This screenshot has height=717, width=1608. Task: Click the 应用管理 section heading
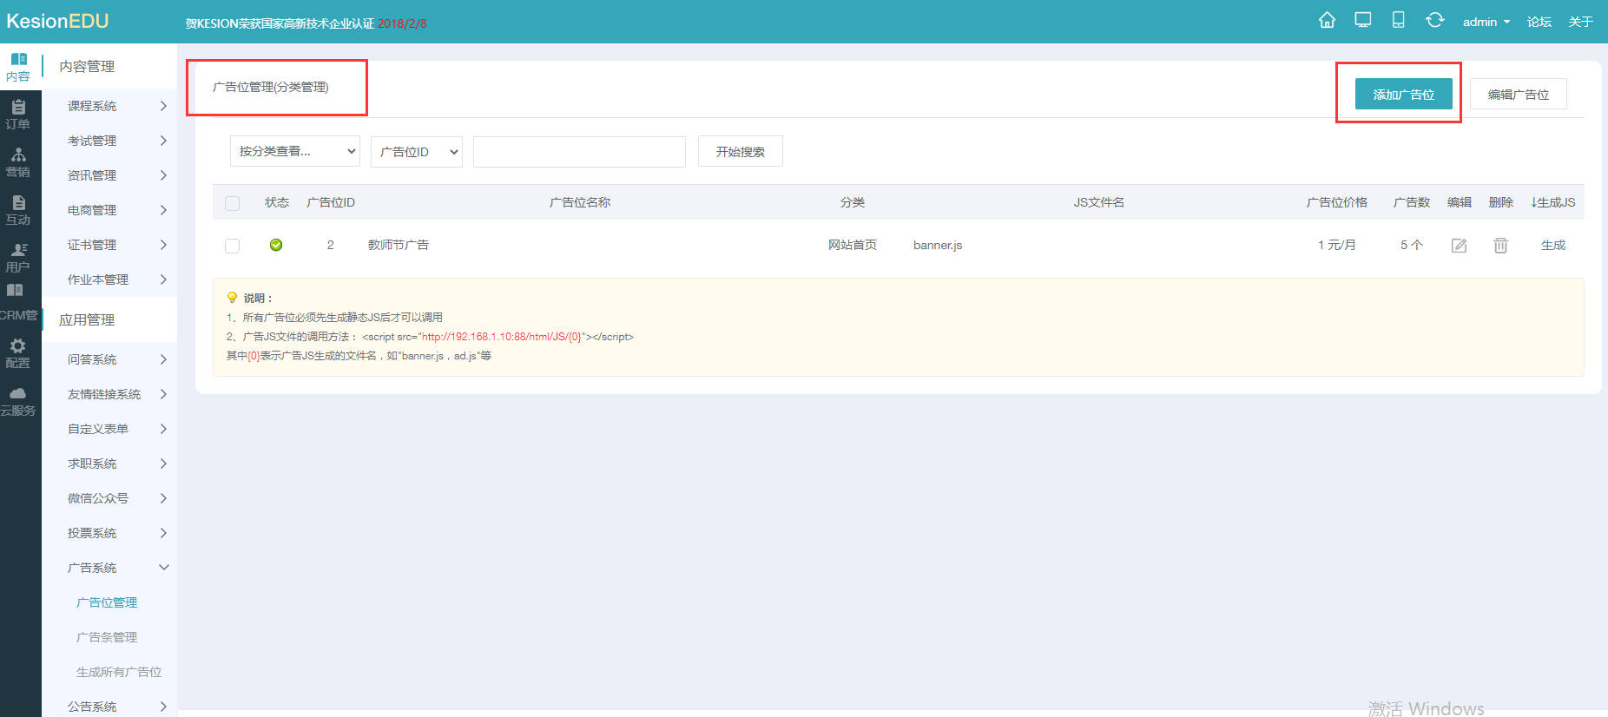(x=87, y=319)
